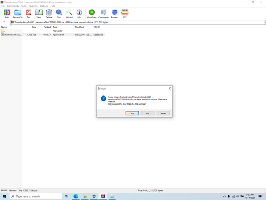Show hidden system tray icons
266x200 pixels.
[x=225, y=196]
